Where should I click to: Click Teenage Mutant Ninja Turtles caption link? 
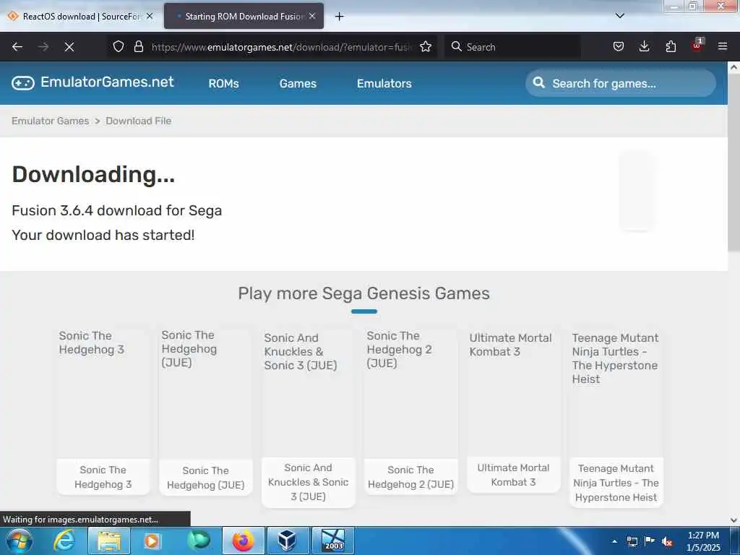pyautogui.click(x=616, y=482)
